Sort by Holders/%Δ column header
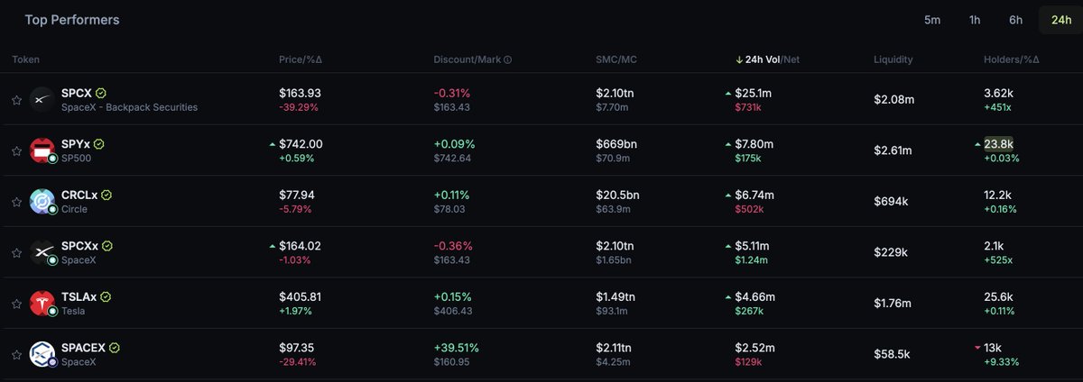Screen dimensions: 1083x382 click(x=1011, y=59)
